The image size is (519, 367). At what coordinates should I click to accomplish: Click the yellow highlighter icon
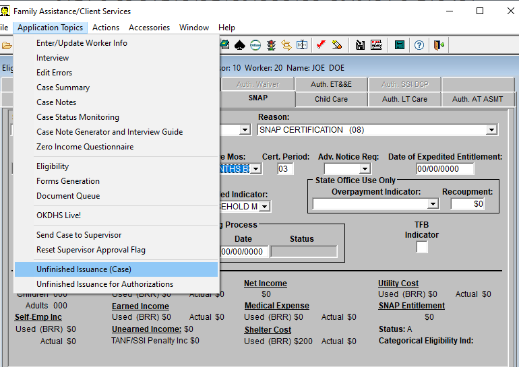[x=336, y=44]
